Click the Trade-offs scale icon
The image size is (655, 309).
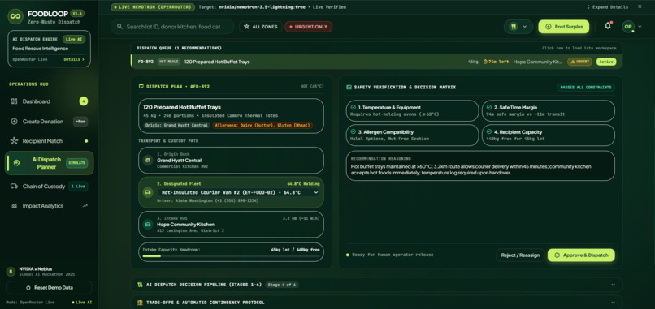140,303
